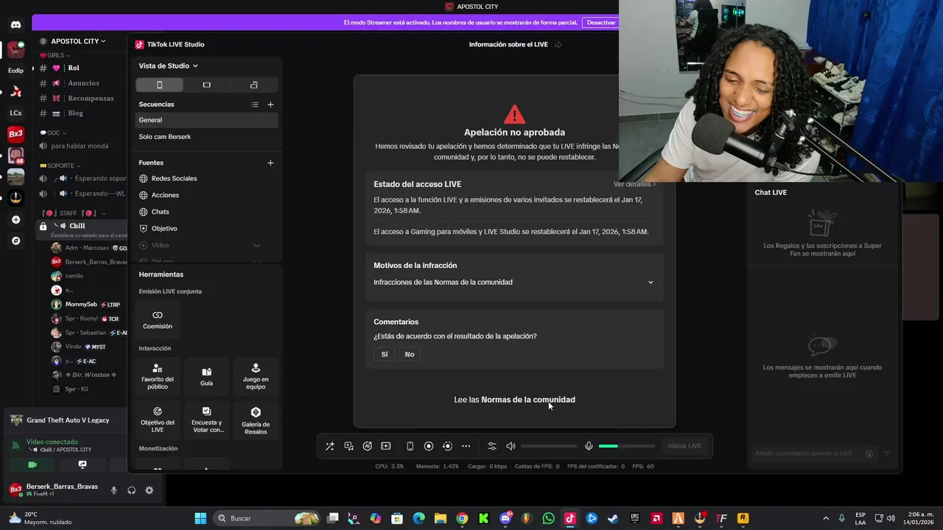Select the portrait phone layout view

click(x=159, y=85)
